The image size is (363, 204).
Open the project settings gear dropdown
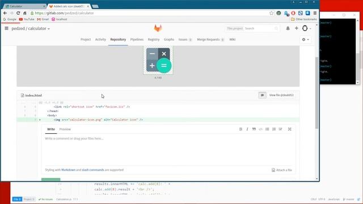pyautogui.click(x=305, y=40)
